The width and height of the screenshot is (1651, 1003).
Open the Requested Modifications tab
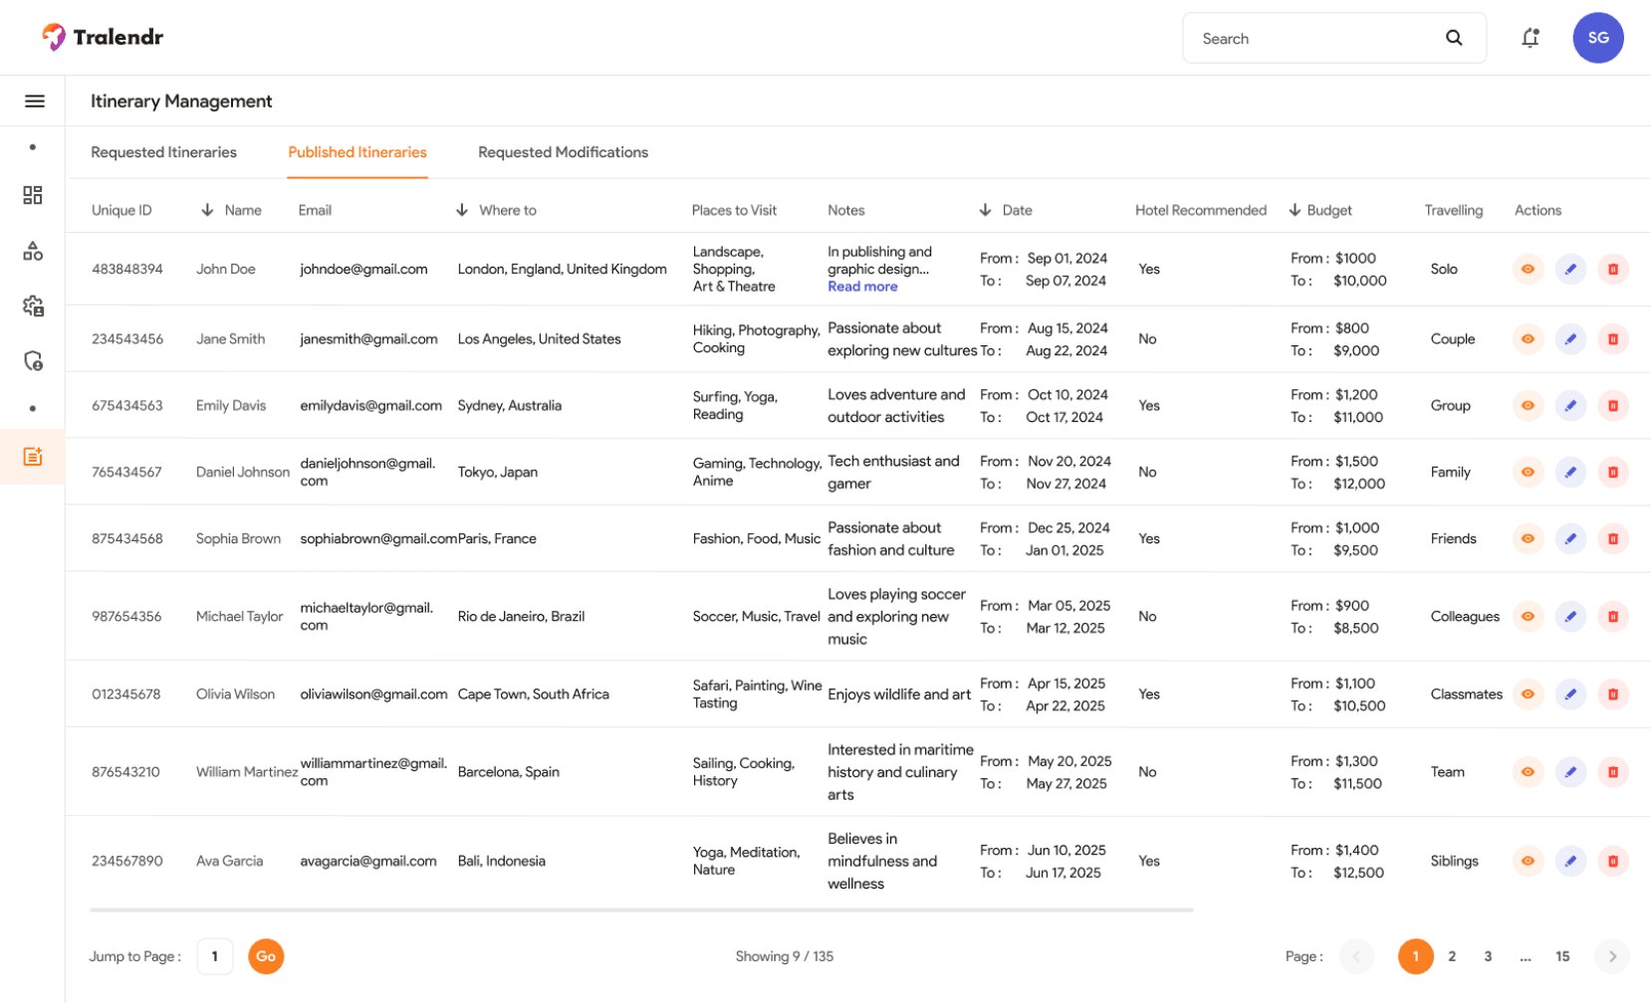[563, 152]
